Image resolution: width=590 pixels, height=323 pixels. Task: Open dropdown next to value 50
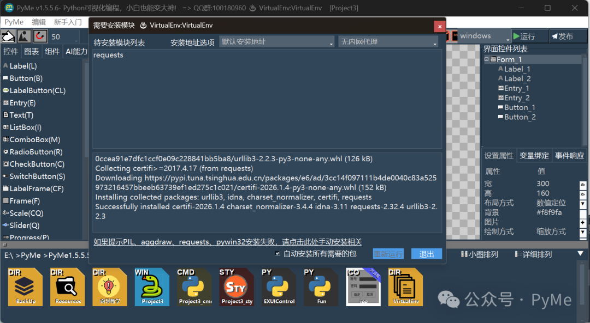(x=76, y=40)
